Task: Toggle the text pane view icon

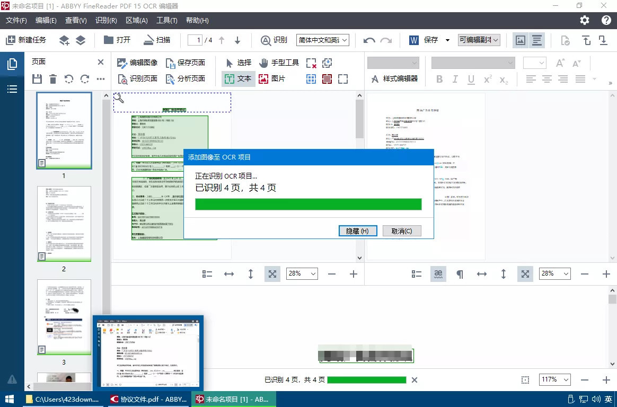Action: tap(537, 40)
